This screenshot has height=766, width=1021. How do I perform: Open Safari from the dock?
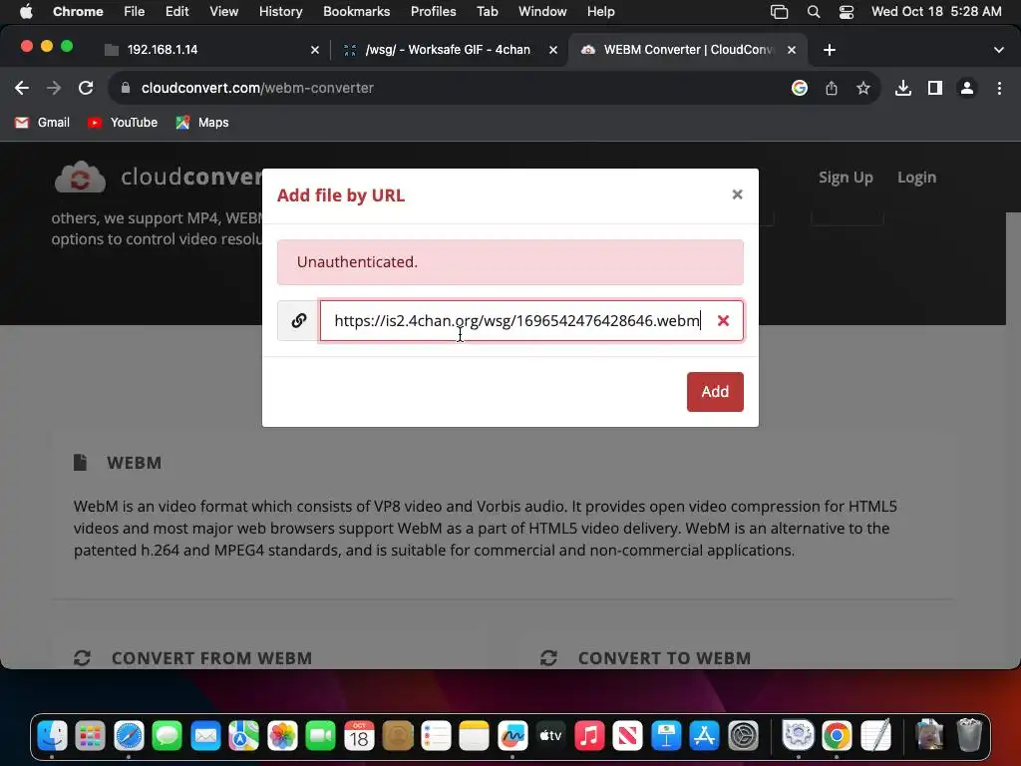coord(129,736)
